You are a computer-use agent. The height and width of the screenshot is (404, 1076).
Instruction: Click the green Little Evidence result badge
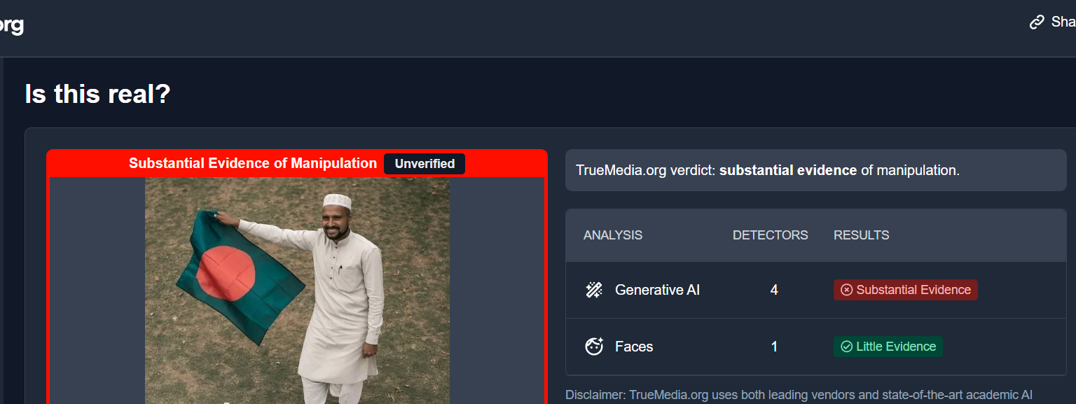point(888,347)
